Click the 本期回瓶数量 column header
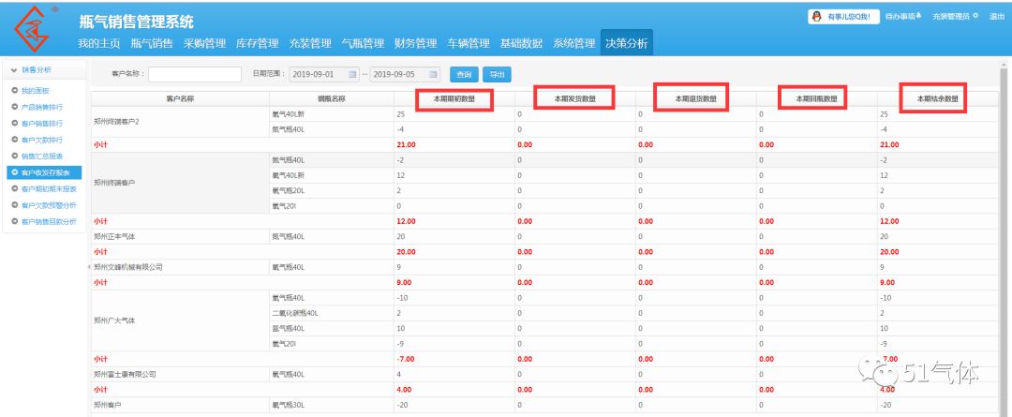Image resolution: width=1012 pixels, height=417 pixels. click(816, 98)
